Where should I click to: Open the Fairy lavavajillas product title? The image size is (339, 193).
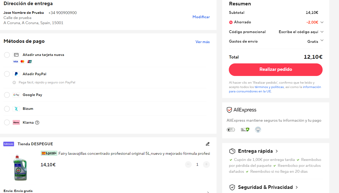coord(134,153)
